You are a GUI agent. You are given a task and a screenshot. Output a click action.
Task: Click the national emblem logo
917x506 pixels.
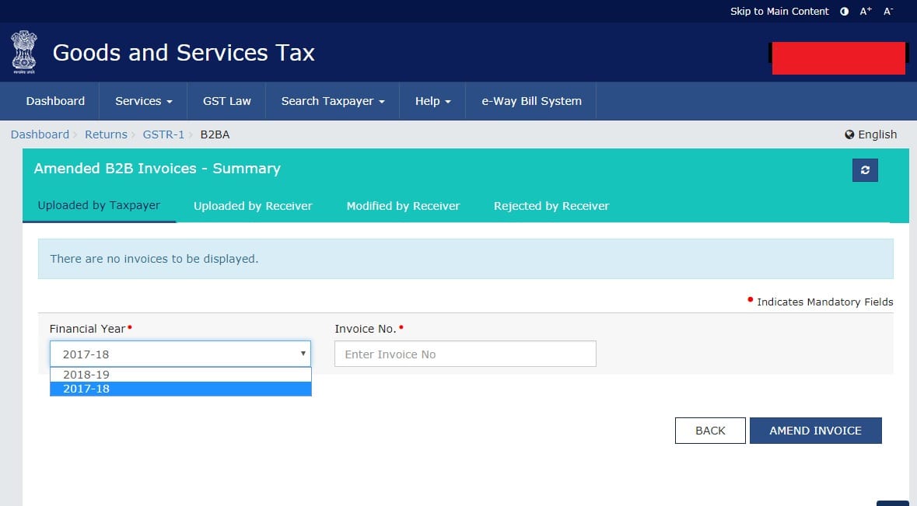pos(23,51)
